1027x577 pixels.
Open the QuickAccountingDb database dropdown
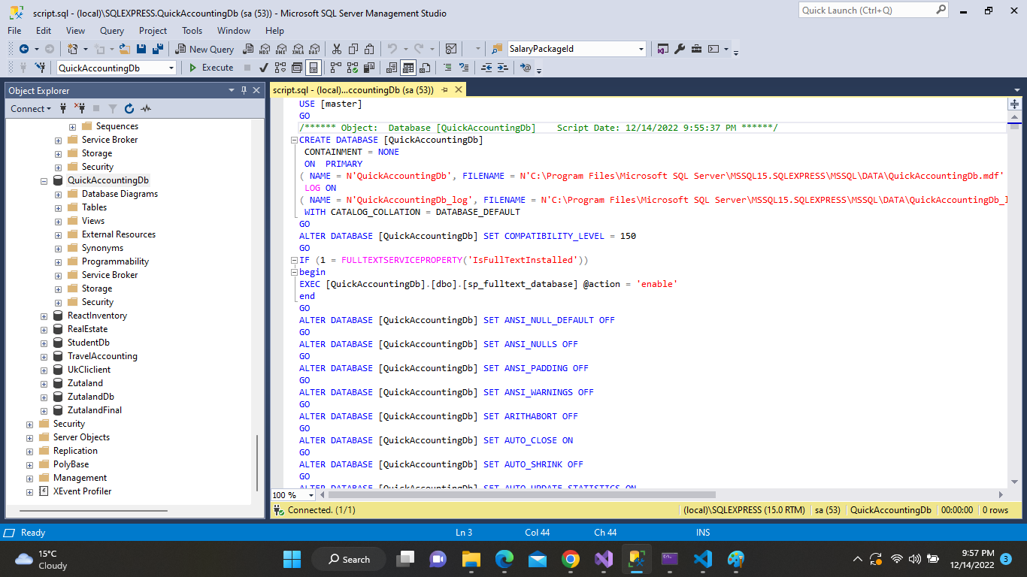click(x=171, y=68)
